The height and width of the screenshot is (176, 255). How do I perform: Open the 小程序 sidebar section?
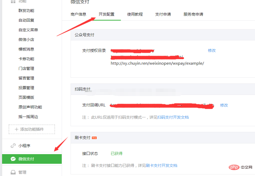[x=32, y=146]
